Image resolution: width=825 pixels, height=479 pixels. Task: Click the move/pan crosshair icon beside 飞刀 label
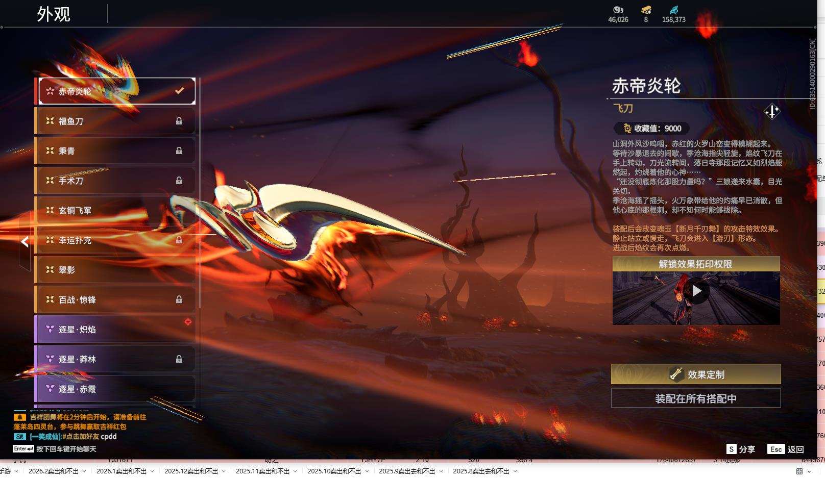771,110
